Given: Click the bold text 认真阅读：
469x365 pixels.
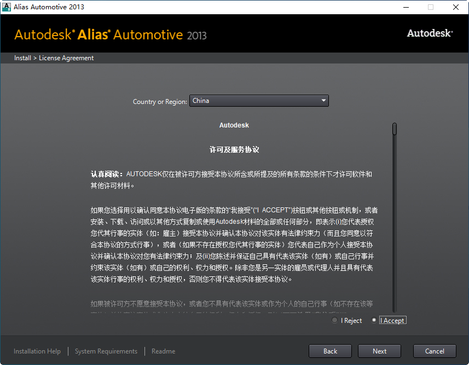Looking at the screenshot, I should click(107, 174).
